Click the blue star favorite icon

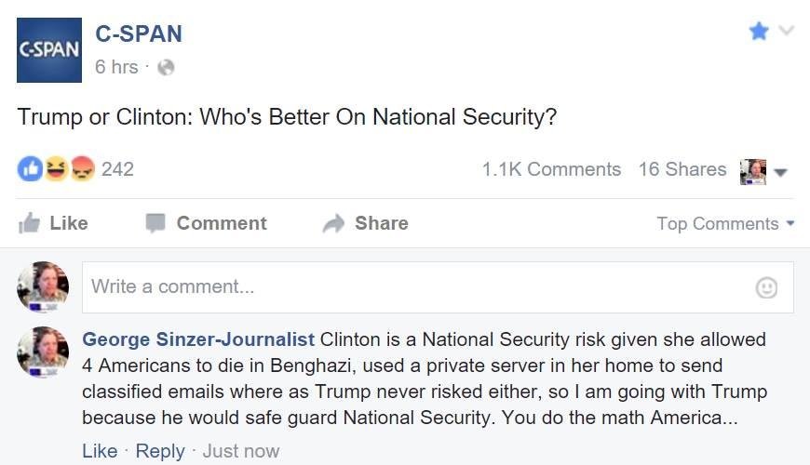point(759,32)
